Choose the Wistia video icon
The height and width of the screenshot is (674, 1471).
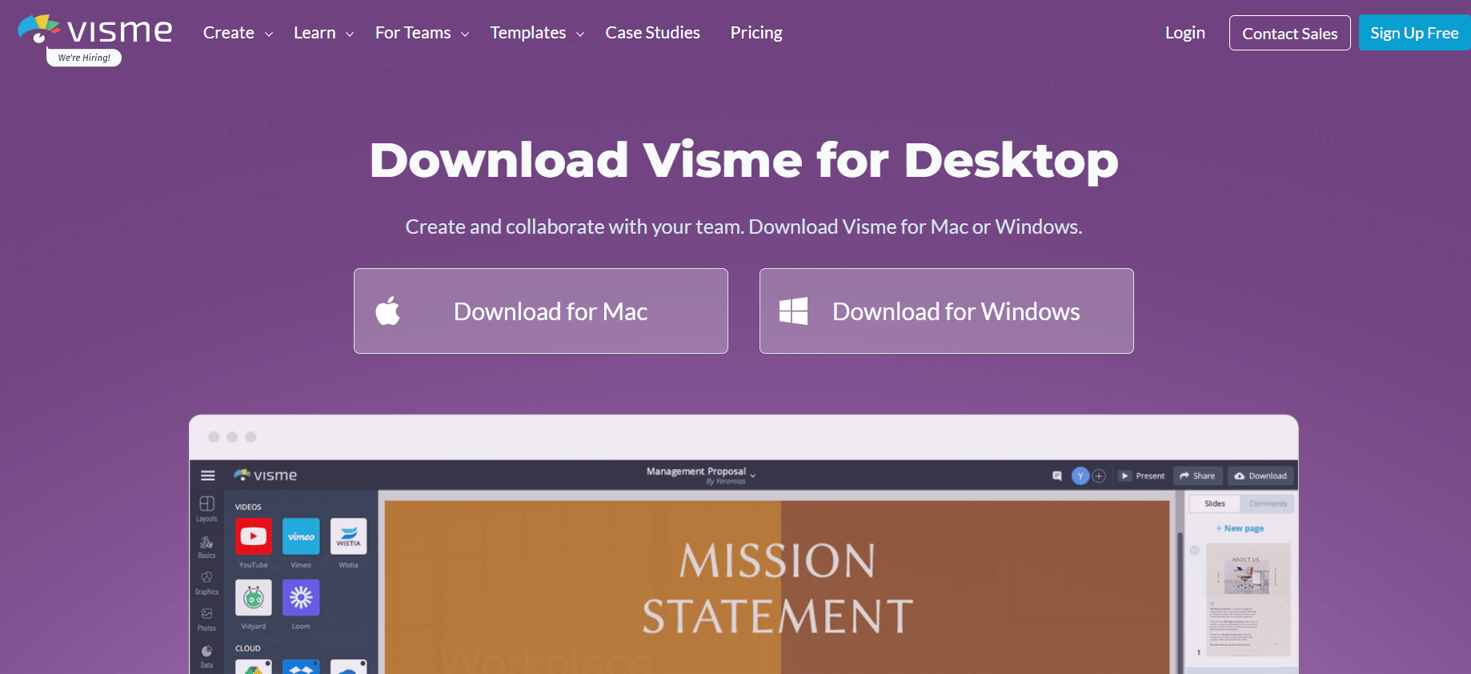(348, 536)
